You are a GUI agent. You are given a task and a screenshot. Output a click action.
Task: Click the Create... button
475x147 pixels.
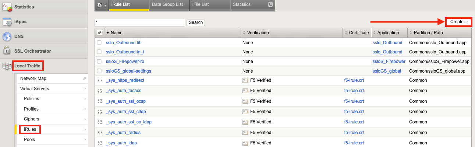(459, 22)
